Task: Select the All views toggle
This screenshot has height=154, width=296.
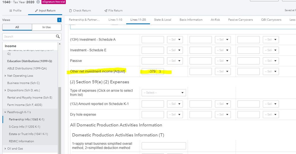Action: pyautogui.click(x=17, y=27)
